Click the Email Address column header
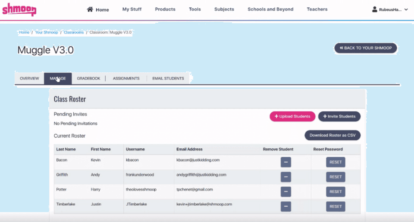The width and height of the screenshot is (414, 222). tap(189, 149)
